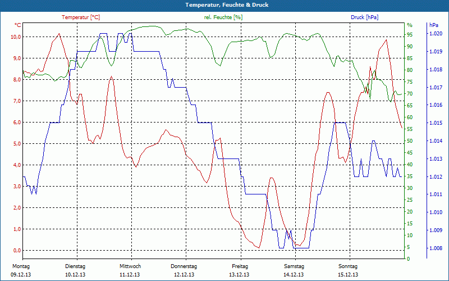Click the '1,0' temperature axis value
449x281 pixels.
click(17, 229)
